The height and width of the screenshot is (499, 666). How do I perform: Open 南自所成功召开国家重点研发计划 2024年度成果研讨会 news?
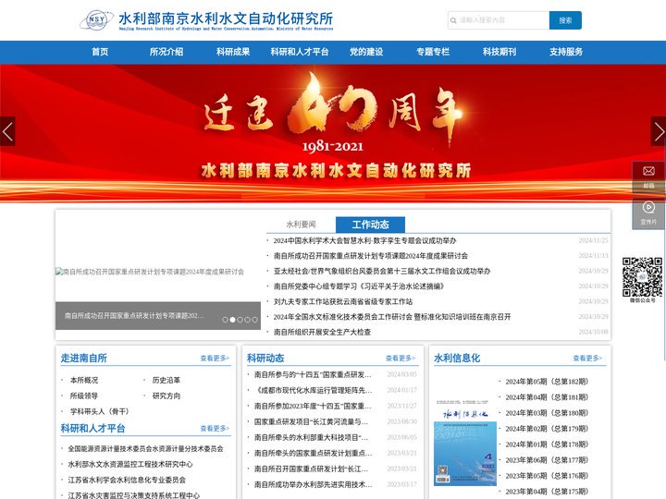(x=371, y=256)
